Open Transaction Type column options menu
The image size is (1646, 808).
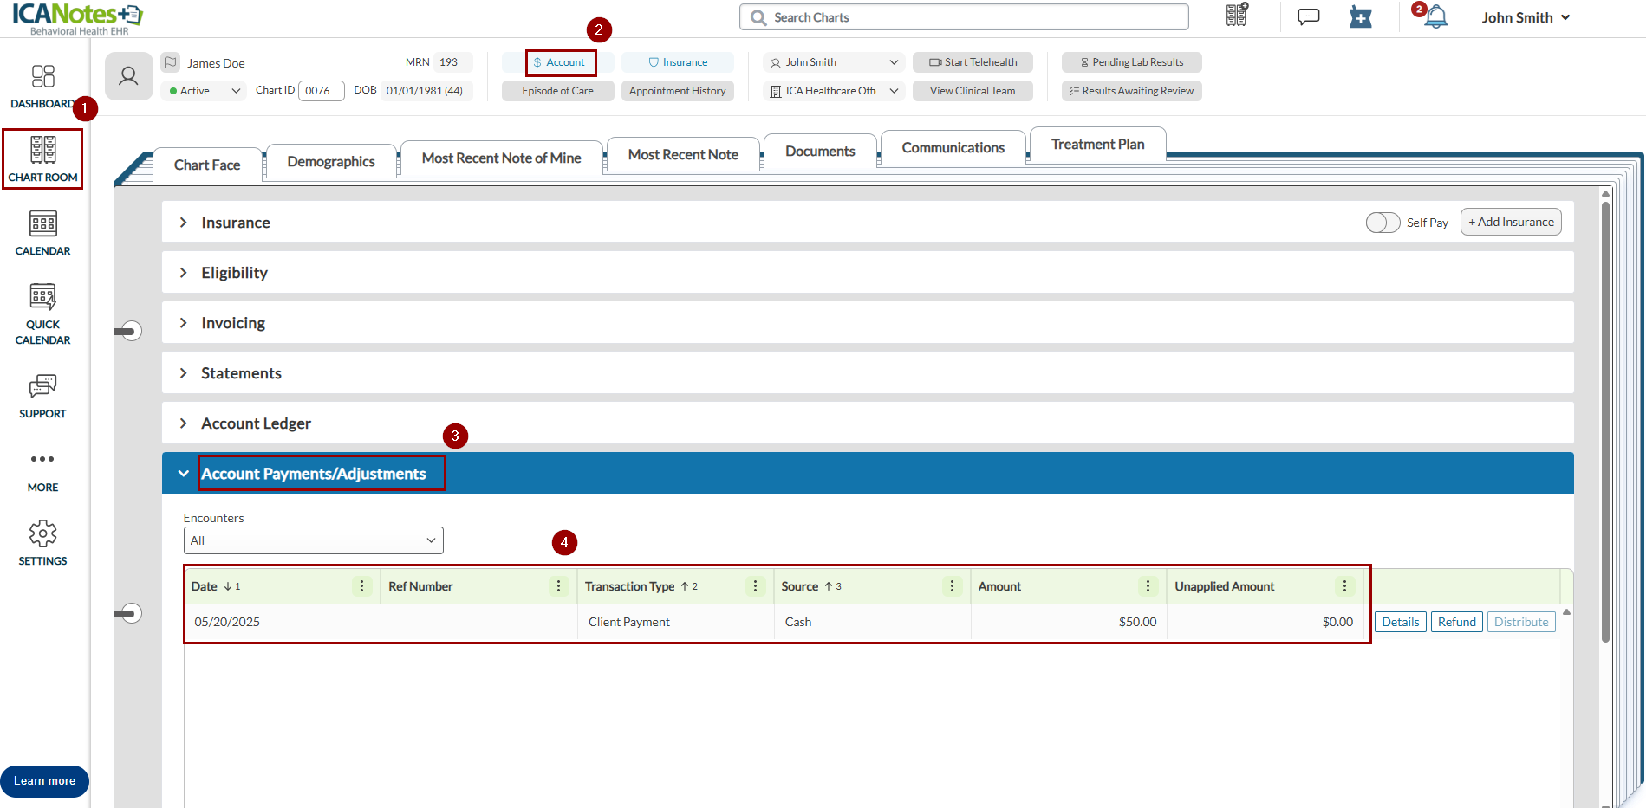pyautogui.click(x=756, y=586)
